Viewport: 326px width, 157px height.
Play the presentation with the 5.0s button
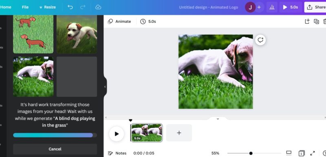290,7
